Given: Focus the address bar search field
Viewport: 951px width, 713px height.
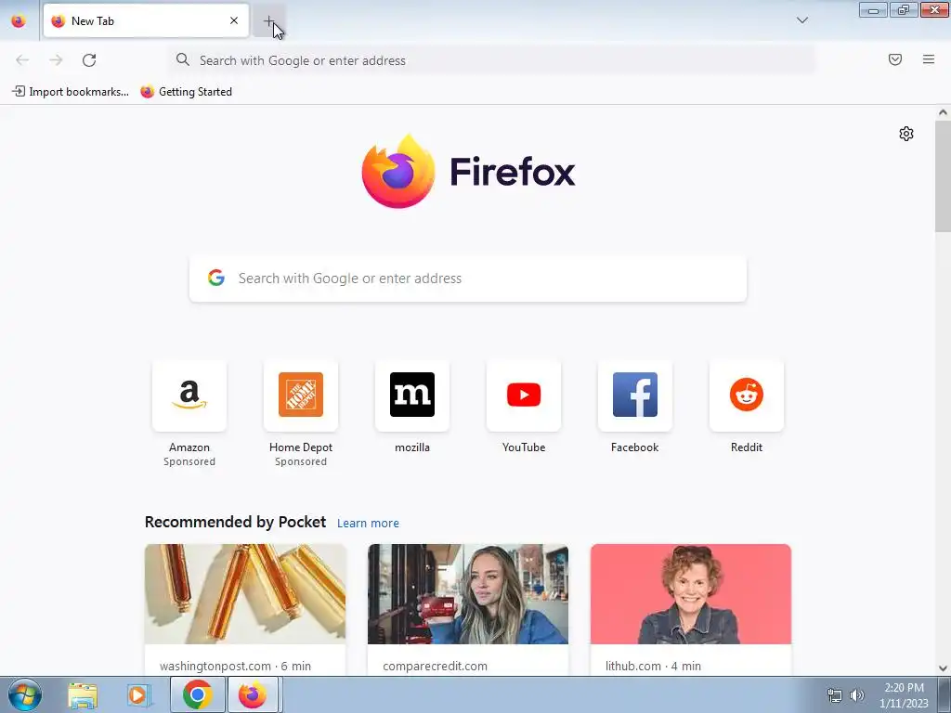Looking at the screenshot, I should tap(492, 60).
